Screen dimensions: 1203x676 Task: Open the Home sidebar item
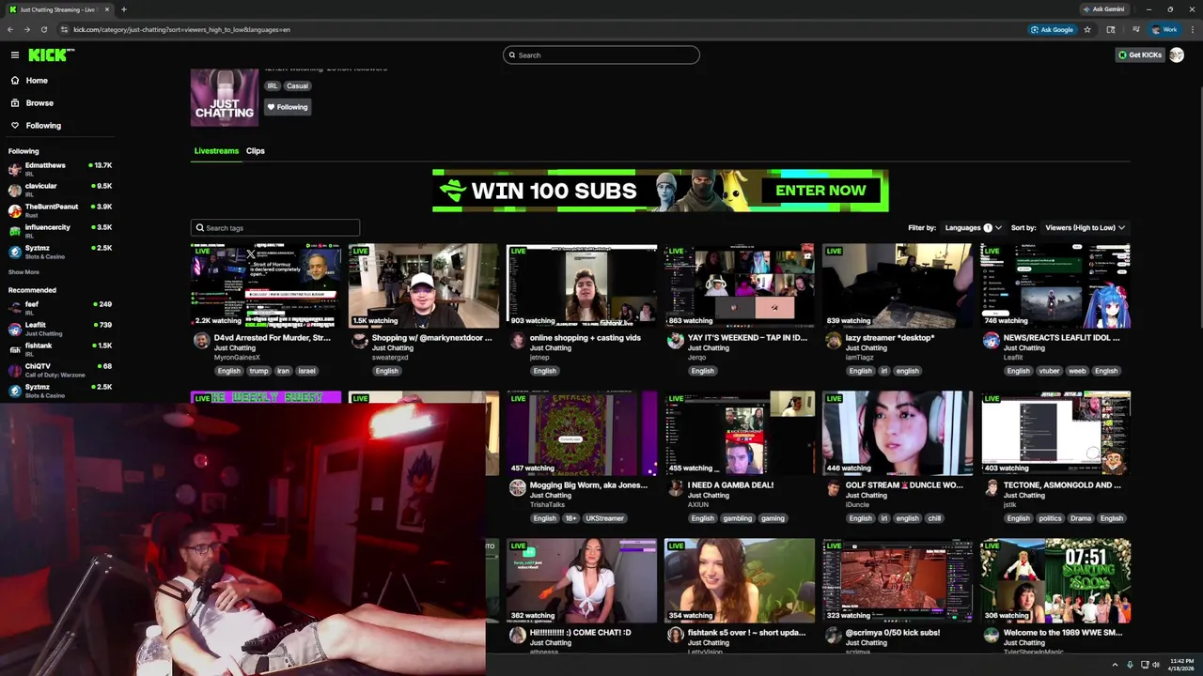(37, 81)
